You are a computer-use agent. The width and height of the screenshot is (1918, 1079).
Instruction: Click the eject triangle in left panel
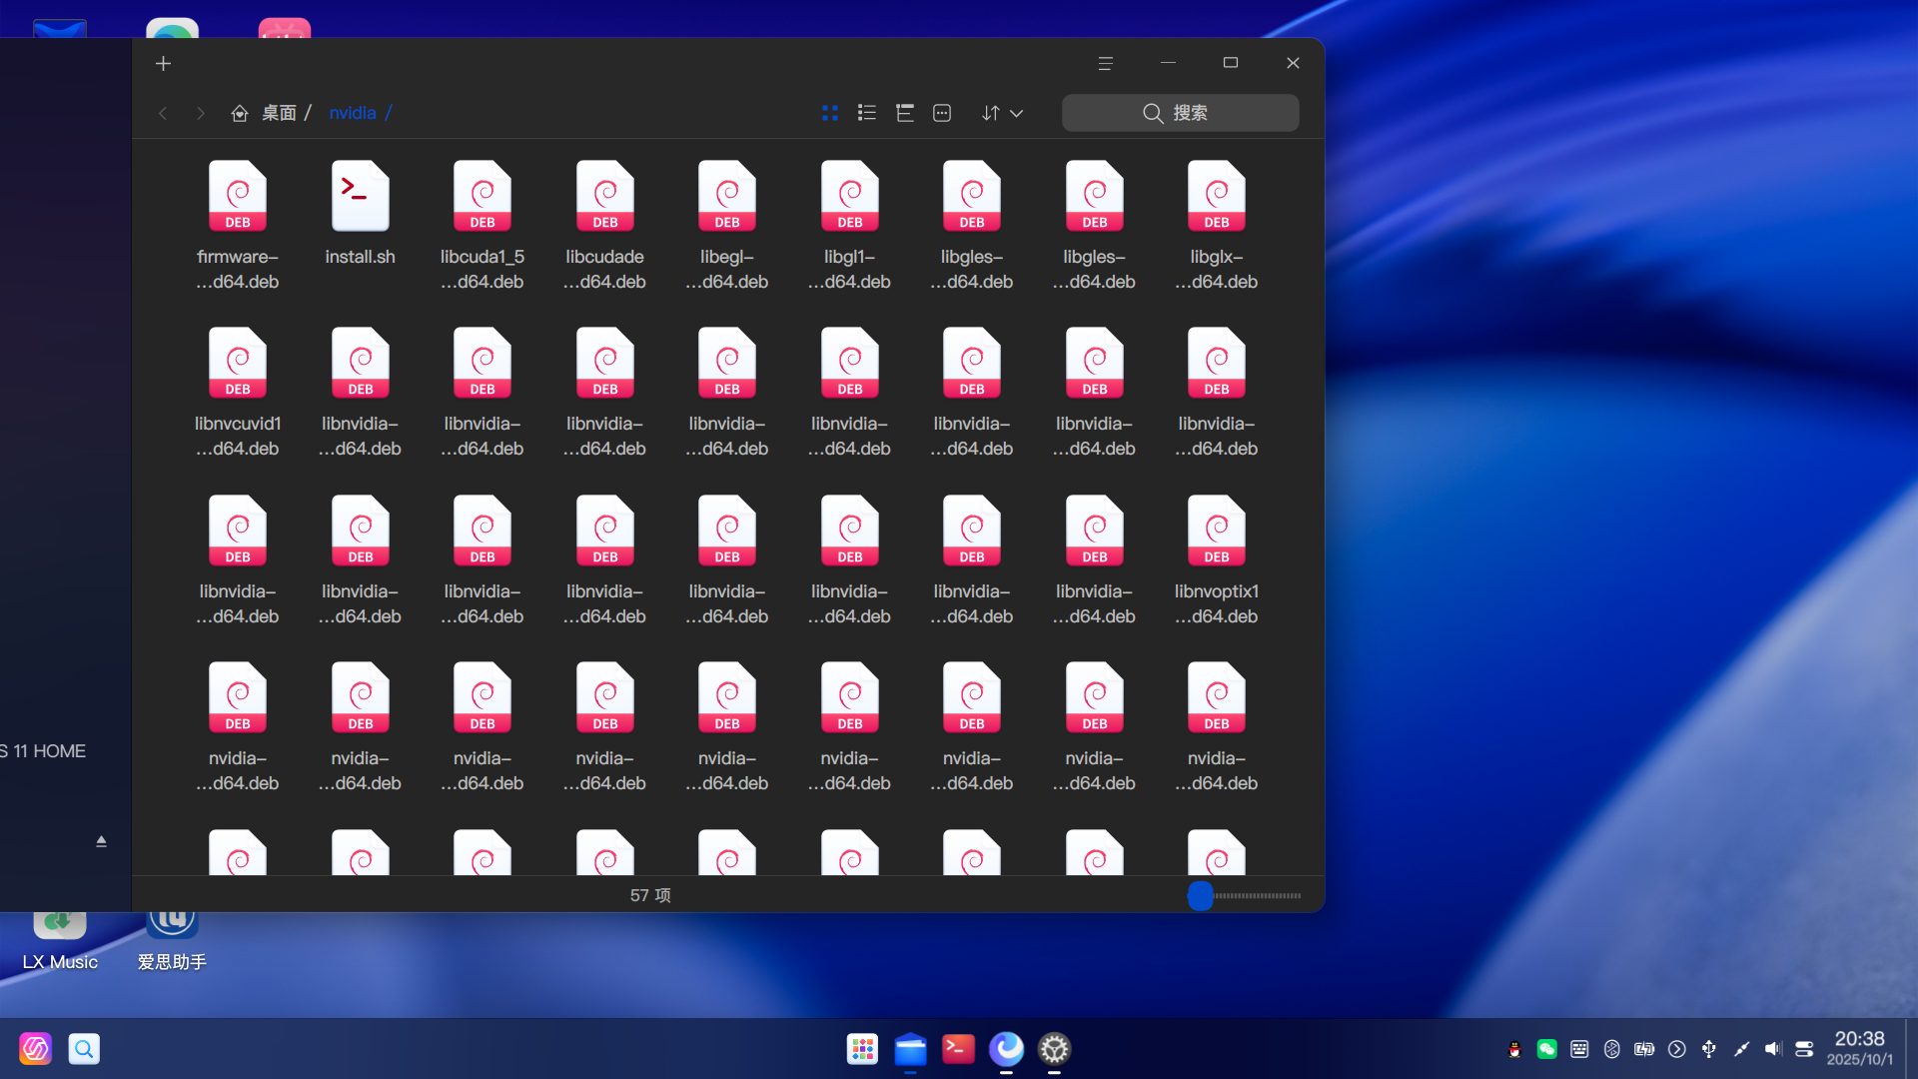coord(101,841)
